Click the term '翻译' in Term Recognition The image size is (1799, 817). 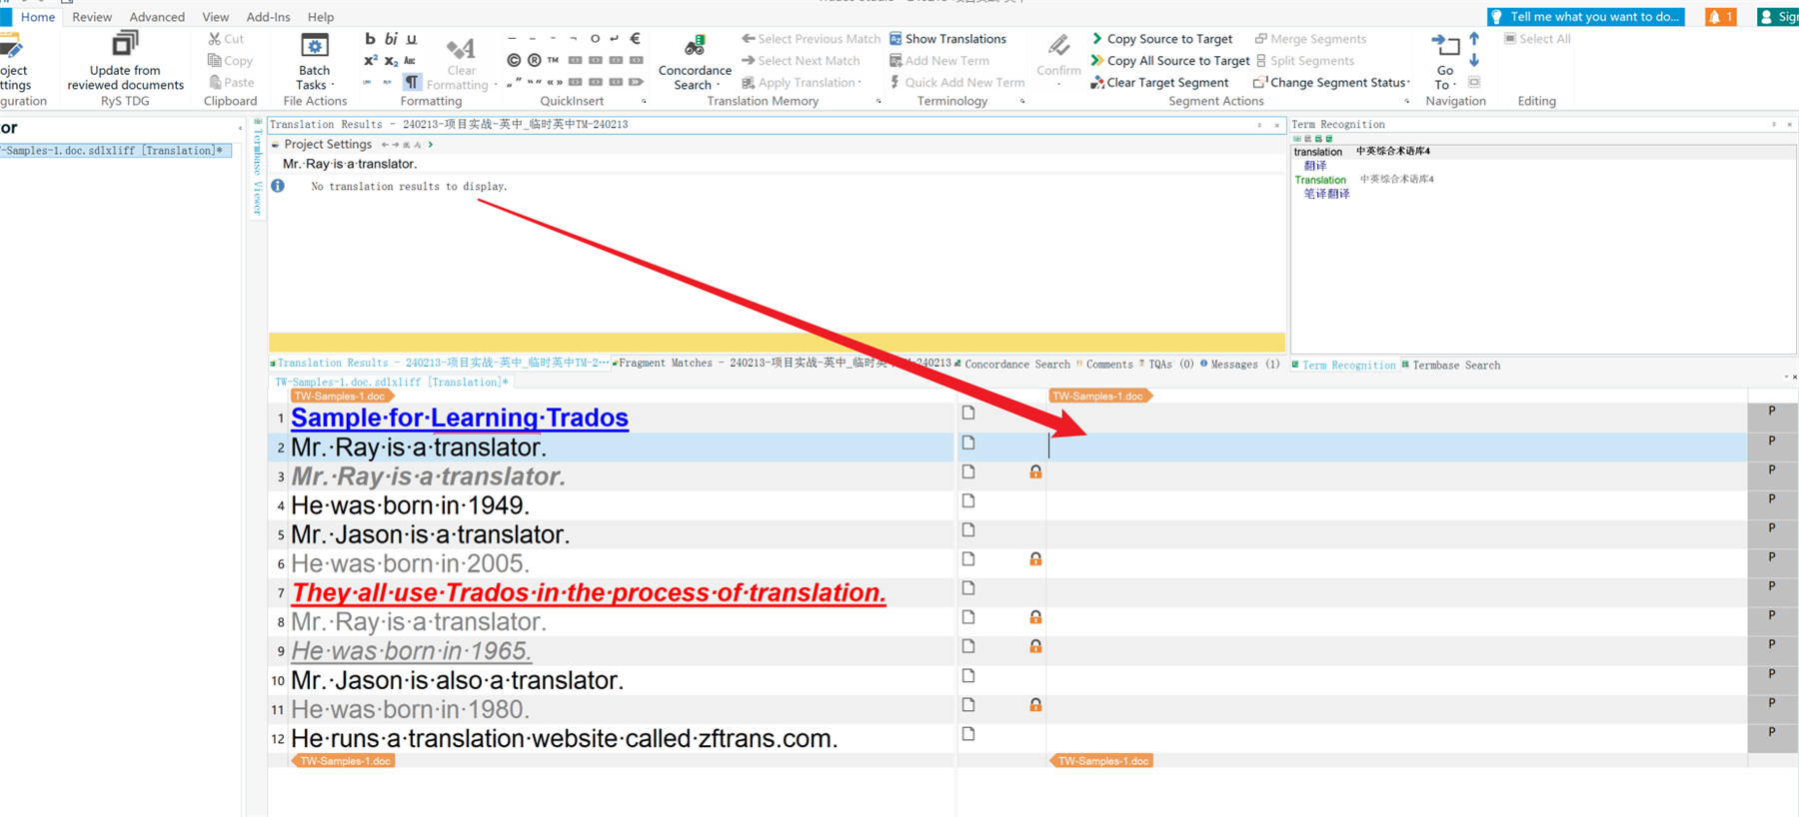click(x=1315, y=166)
